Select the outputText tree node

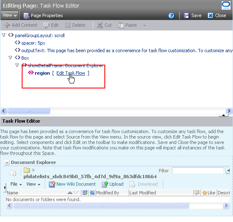pos(127,50)
